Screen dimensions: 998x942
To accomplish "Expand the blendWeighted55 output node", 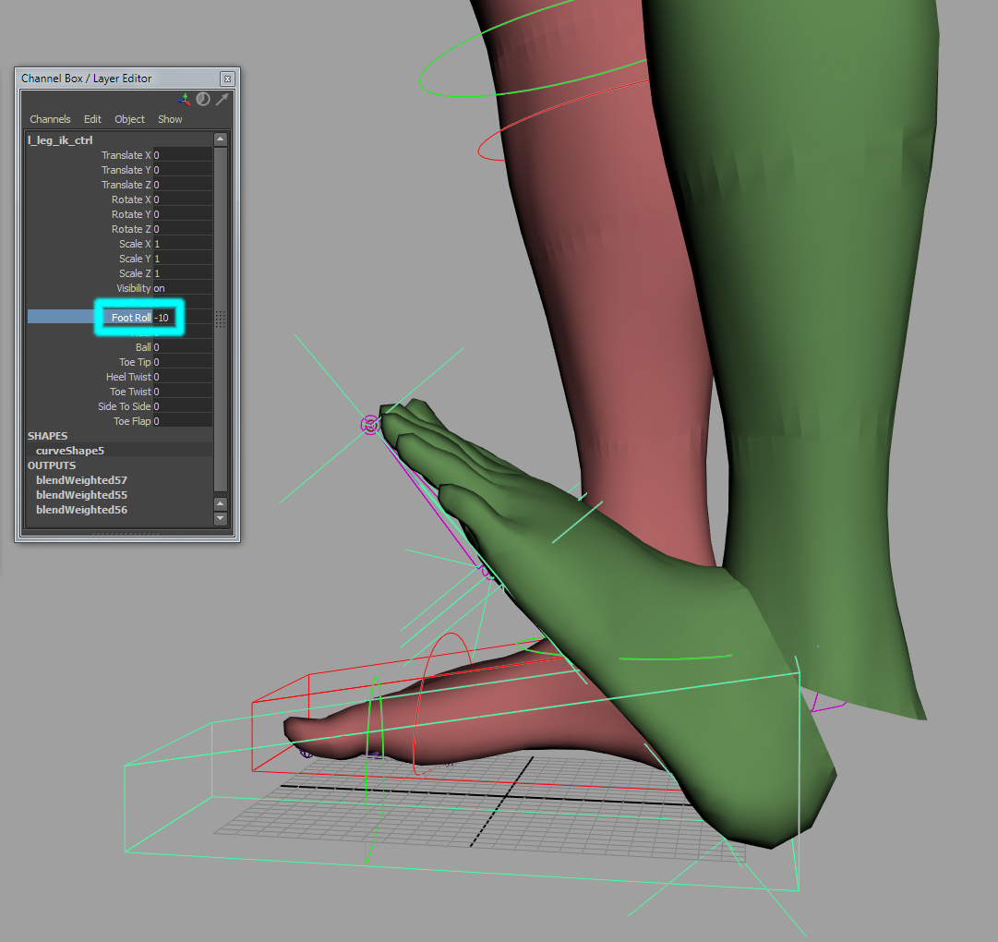I will point(81,495).
